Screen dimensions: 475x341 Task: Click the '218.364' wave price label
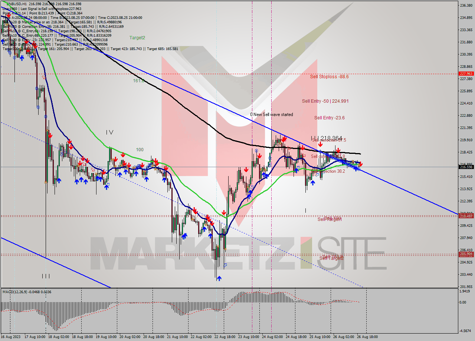click(331, 138)
